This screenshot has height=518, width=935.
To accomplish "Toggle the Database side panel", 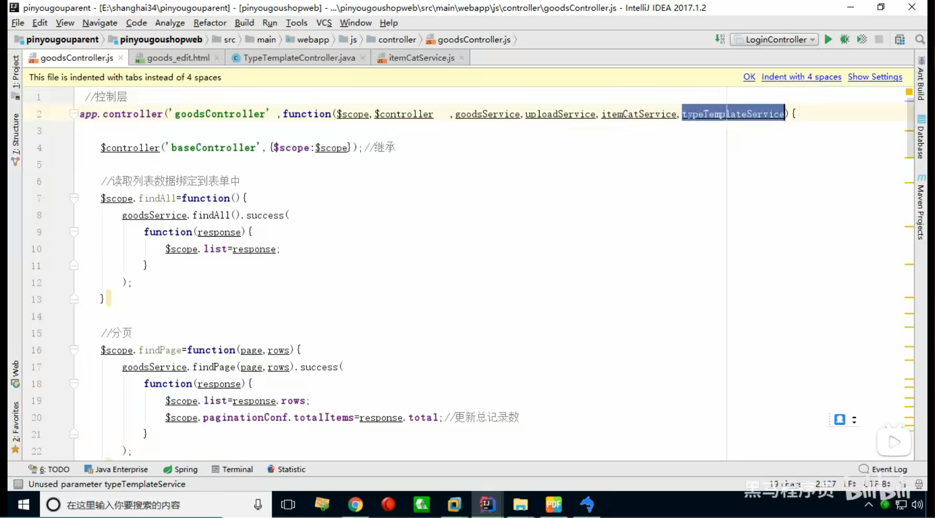I will coord(921,138).
